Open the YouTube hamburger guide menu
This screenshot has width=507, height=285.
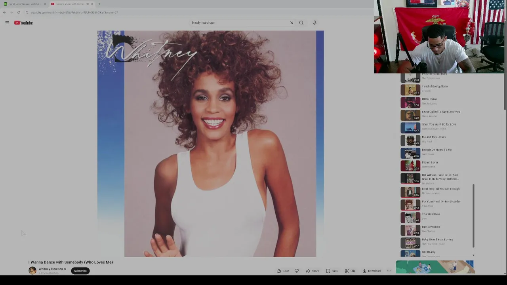[7, 23]
